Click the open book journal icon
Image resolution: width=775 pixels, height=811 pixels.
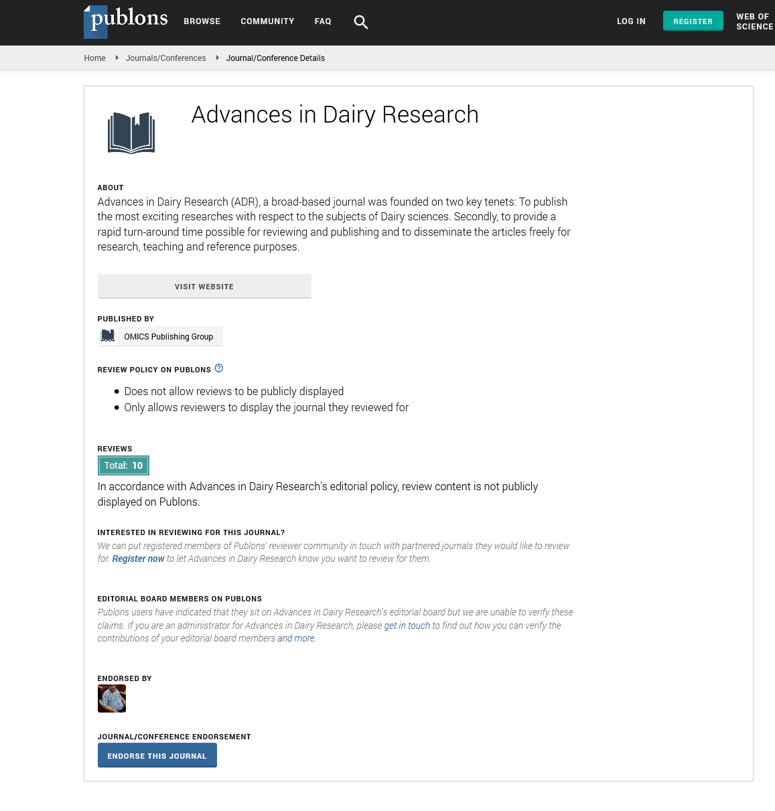(131, 133)
